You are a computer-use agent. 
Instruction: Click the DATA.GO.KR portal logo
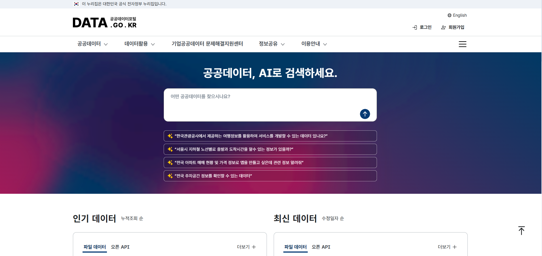[x=105, y=22]
